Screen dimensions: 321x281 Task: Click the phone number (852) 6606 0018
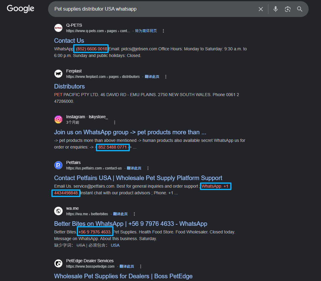click(91, 49)
